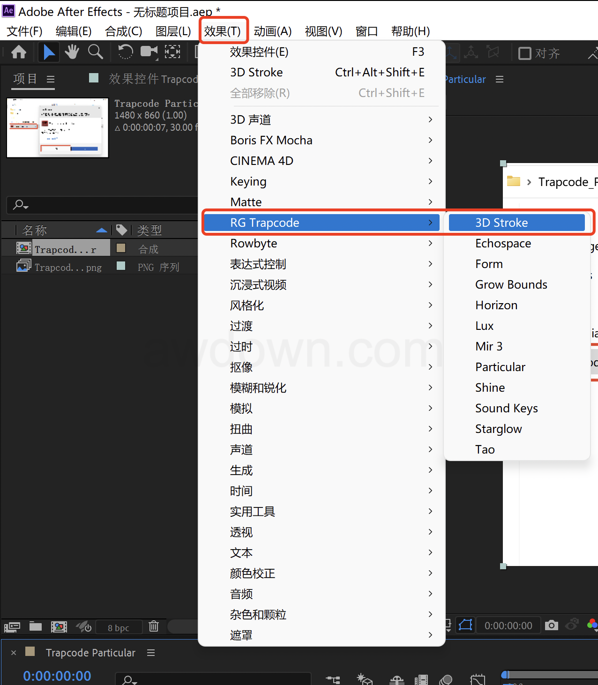The image size is (598, 685).
Task: Toggle region of interest button
Action: tap(465, 625)
